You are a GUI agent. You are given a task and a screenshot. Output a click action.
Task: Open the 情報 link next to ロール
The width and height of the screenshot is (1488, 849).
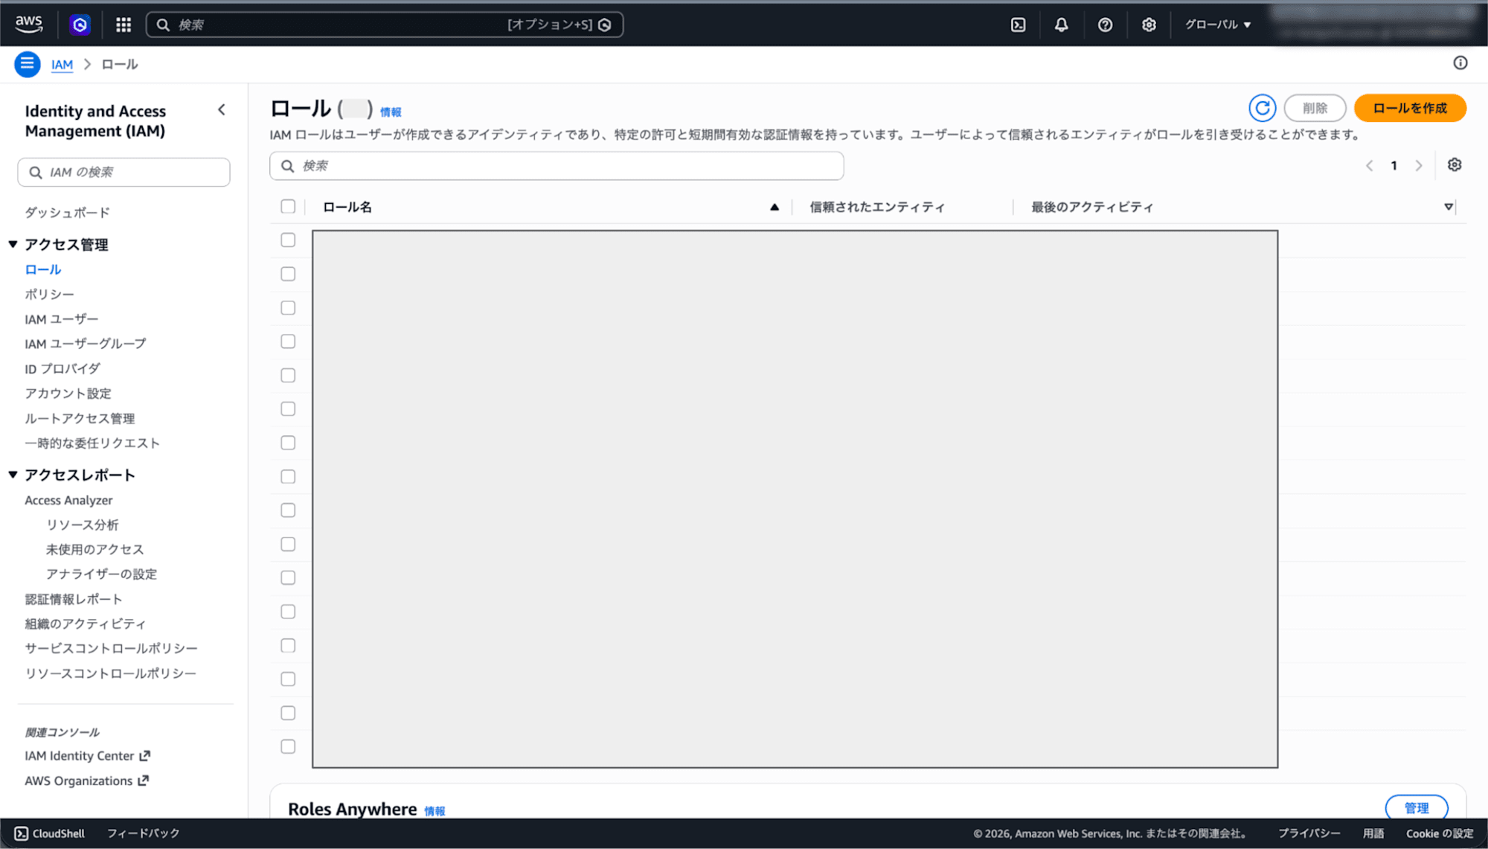click(x=391, y=112)
